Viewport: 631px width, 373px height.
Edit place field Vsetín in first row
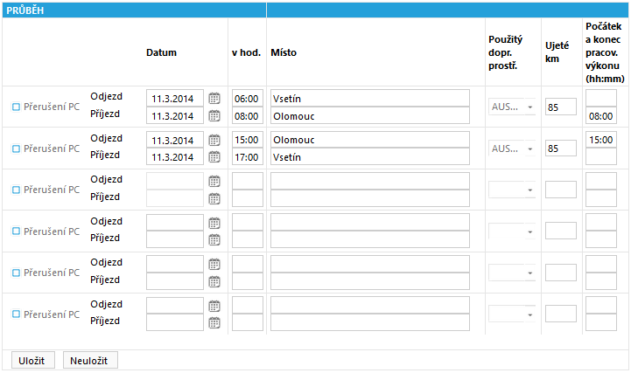(x=370, y=99)
